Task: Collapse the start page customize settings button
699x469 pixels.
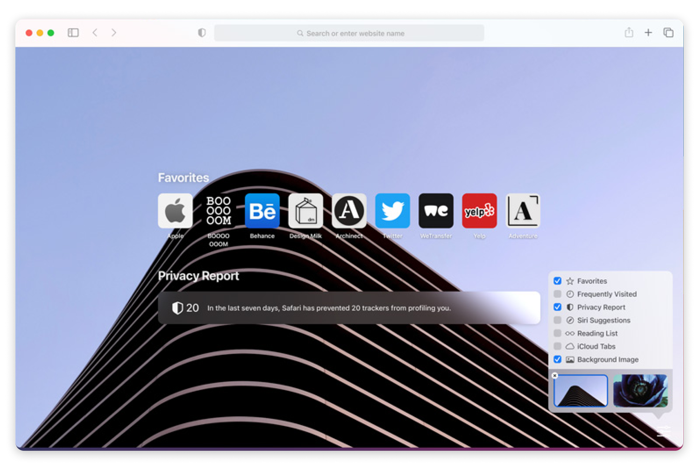Action: coord(663,432)
